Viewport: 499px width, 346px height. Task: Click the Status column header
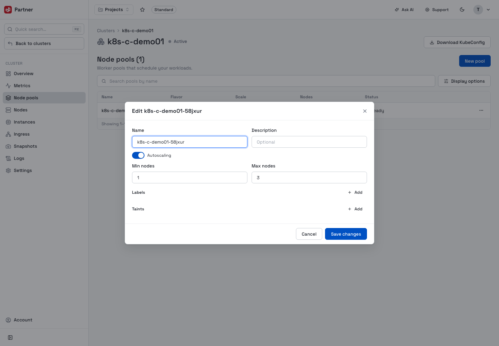click(371, 97)
